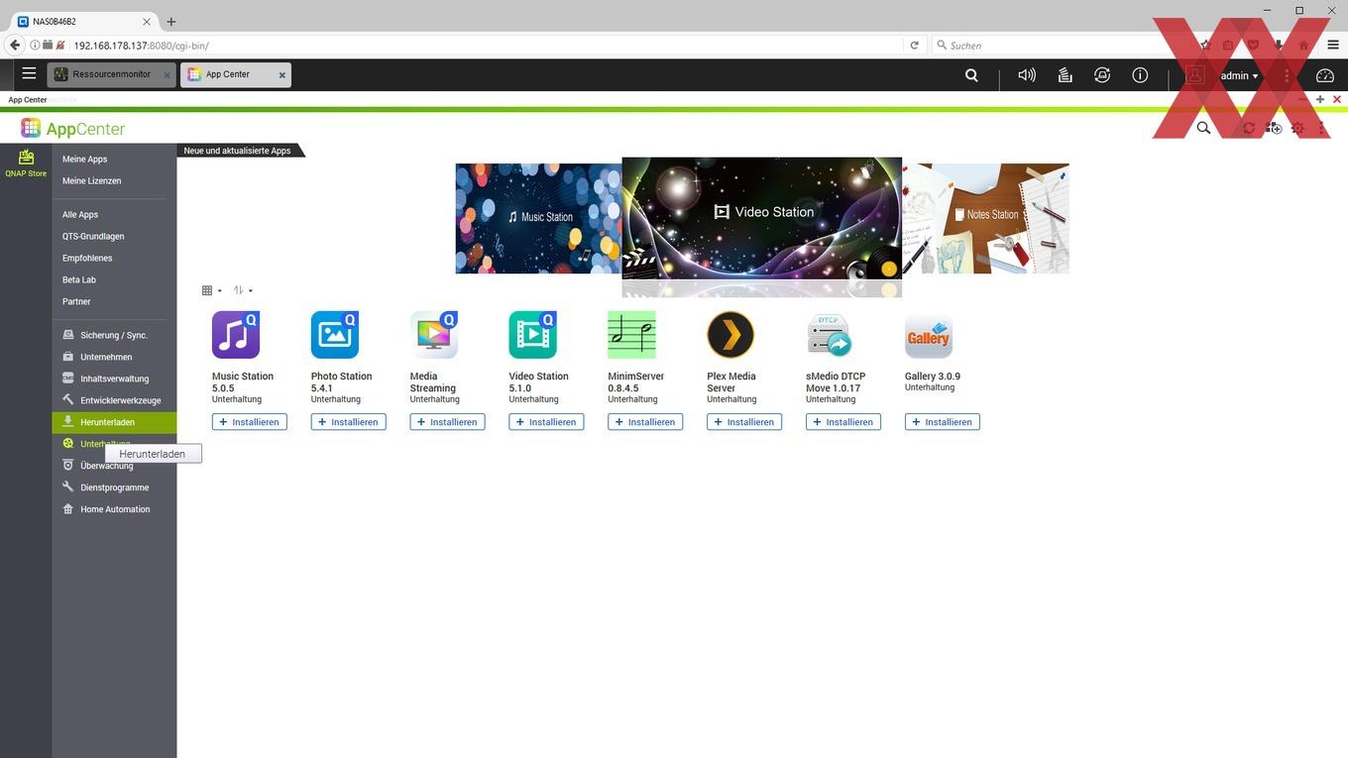Select the highlighted Herunterladen category
The width and height of the screenshot is (1348, 758).
(114, 422)
